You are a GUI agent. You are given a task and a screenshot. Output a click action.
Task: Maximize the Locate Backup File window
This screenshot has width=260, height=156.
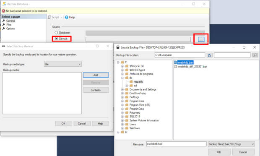click(x=244, y=47)
